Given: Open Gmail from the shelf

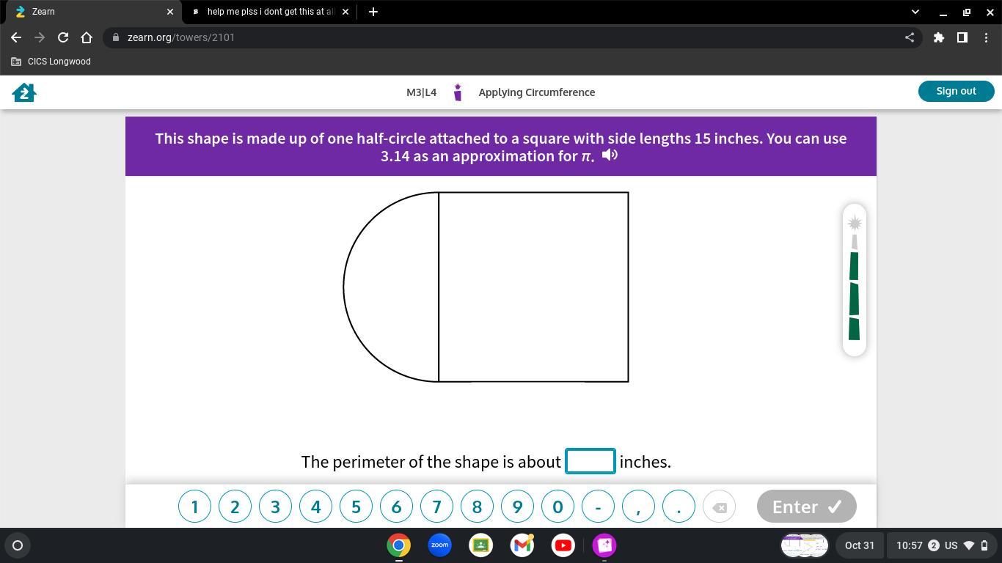Looking at the screenshot, I should tap(522, 545).
